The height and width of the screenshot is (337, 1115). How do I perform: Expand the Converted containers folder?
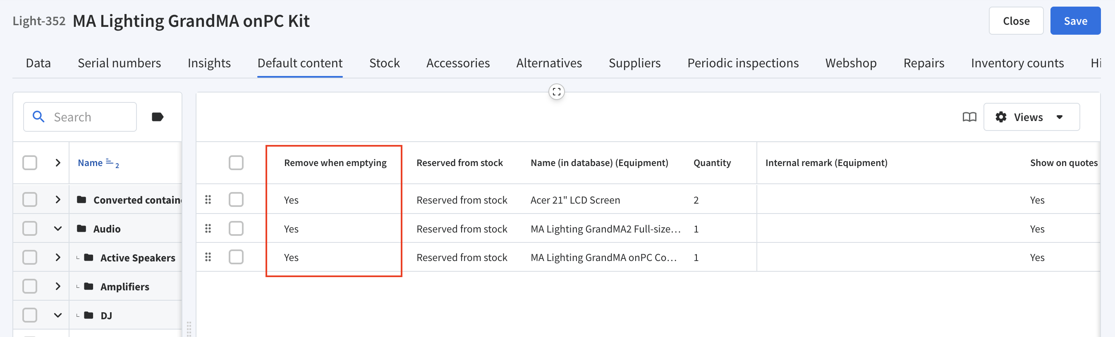pyautogui.click(x=57, y=199)
